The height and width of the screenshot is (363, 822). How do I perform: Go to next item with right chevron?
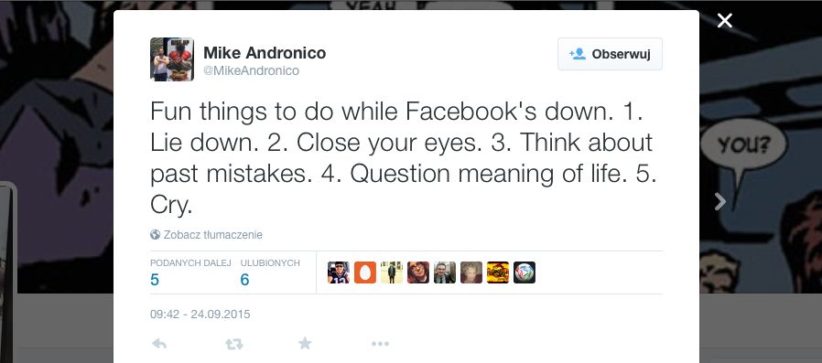720,201
